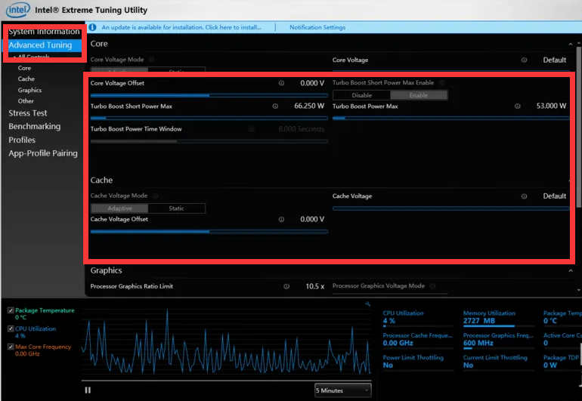Click the Power Limit Throttling No tile
The height and width of the screenshot is (401, 582).
(x=418, y=362)
